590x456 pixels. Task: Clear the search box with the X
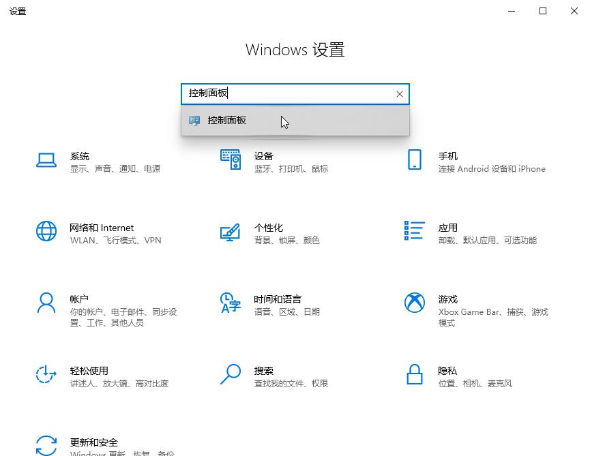(x=400, y=94)
